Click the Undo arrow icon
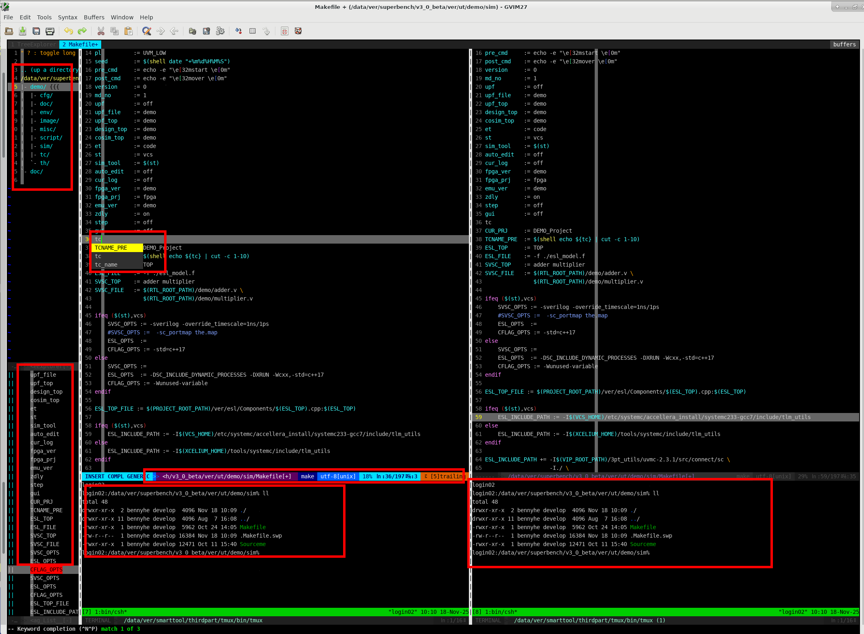This screenshot has height=634, width=864. (69, 31)
